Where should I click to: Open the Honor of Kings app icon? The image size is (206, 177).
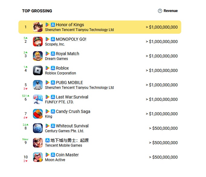[38, 27]
